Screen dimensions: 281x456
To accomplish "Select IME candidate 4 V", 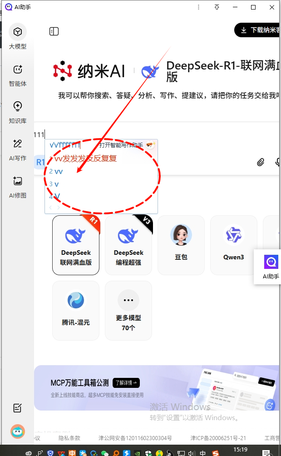I will (x=54, y=197).
